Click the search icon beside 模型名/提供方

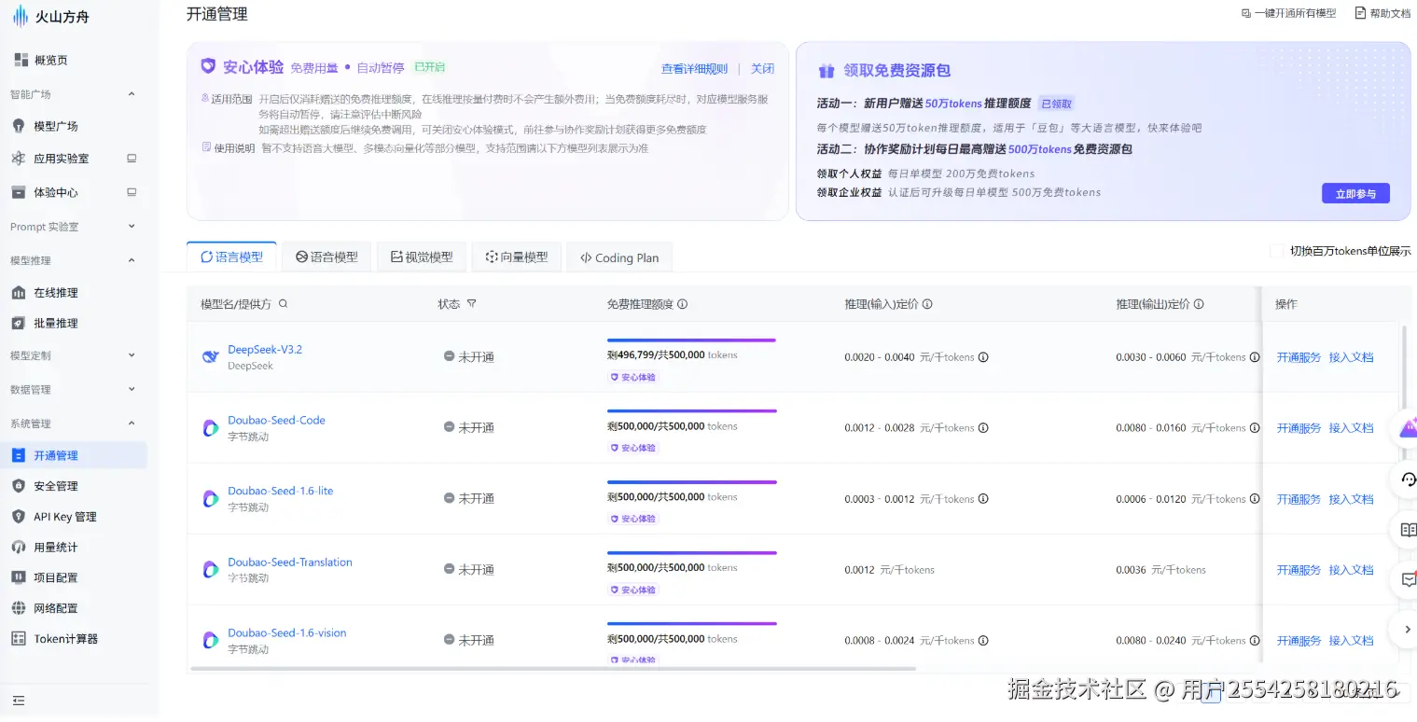(x=284, y=304)
